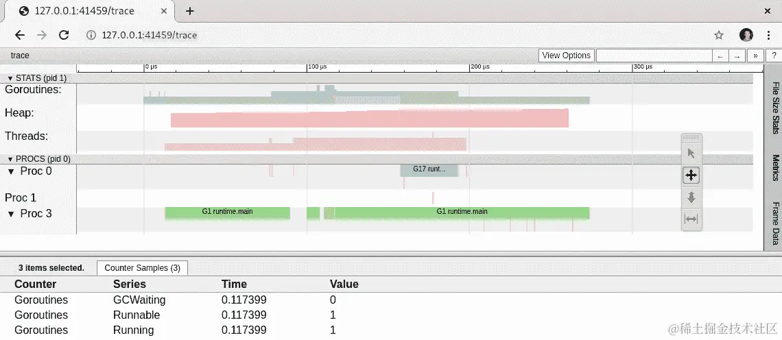This screenshot has height=340, width=782.
Task: Click the Counter column header
Action: coord(36,284)
